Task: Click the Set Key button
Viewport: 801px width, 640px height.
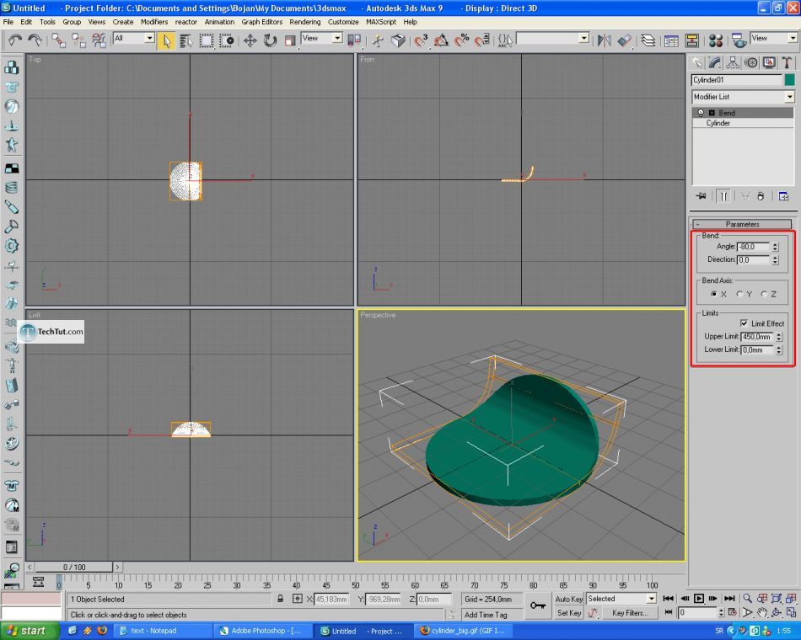Action: pyautogui.click(x=568, y=612)
